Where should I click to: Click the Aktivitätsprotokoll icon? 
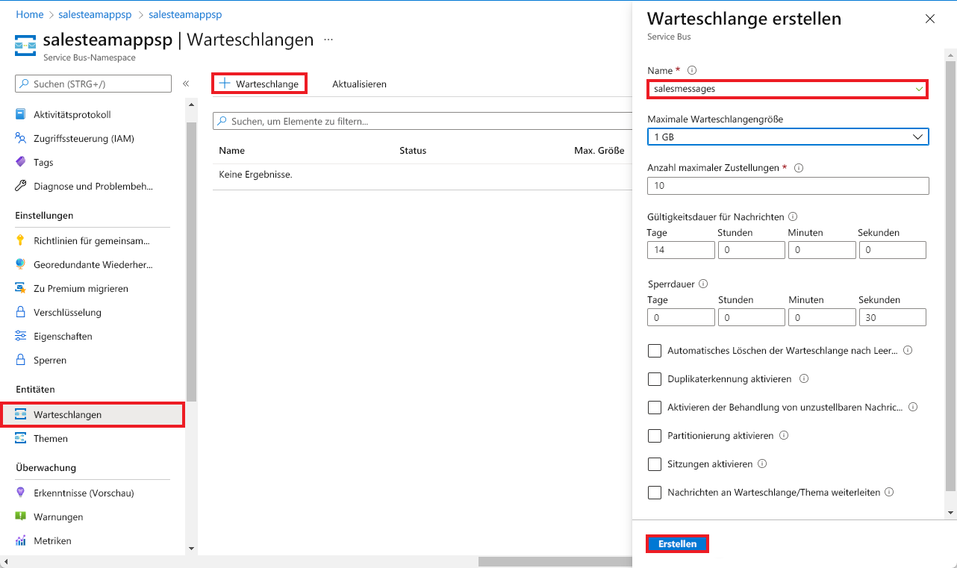(x=20, y=114)
